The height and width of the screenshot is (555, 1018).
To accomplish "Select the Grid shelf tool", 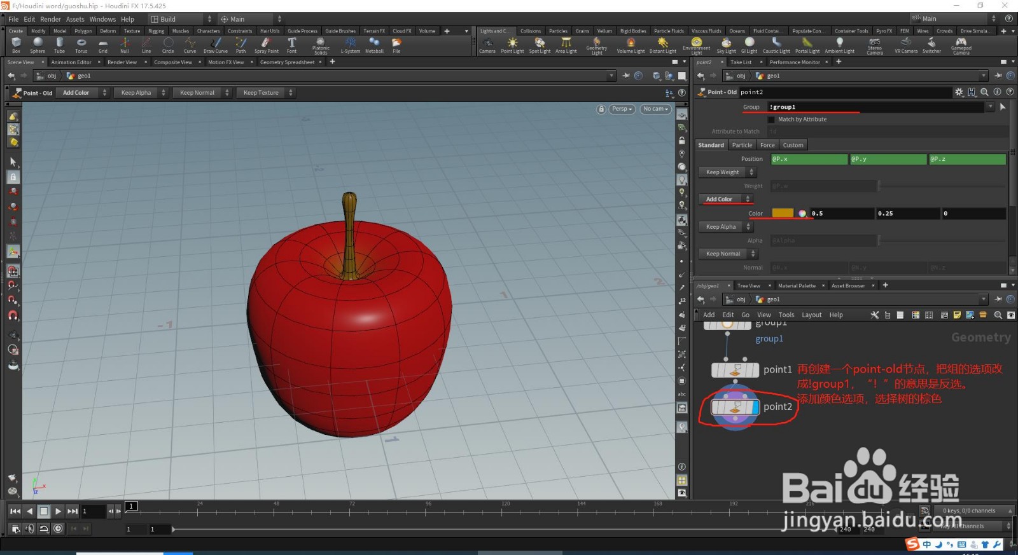I will pos(102,45).
